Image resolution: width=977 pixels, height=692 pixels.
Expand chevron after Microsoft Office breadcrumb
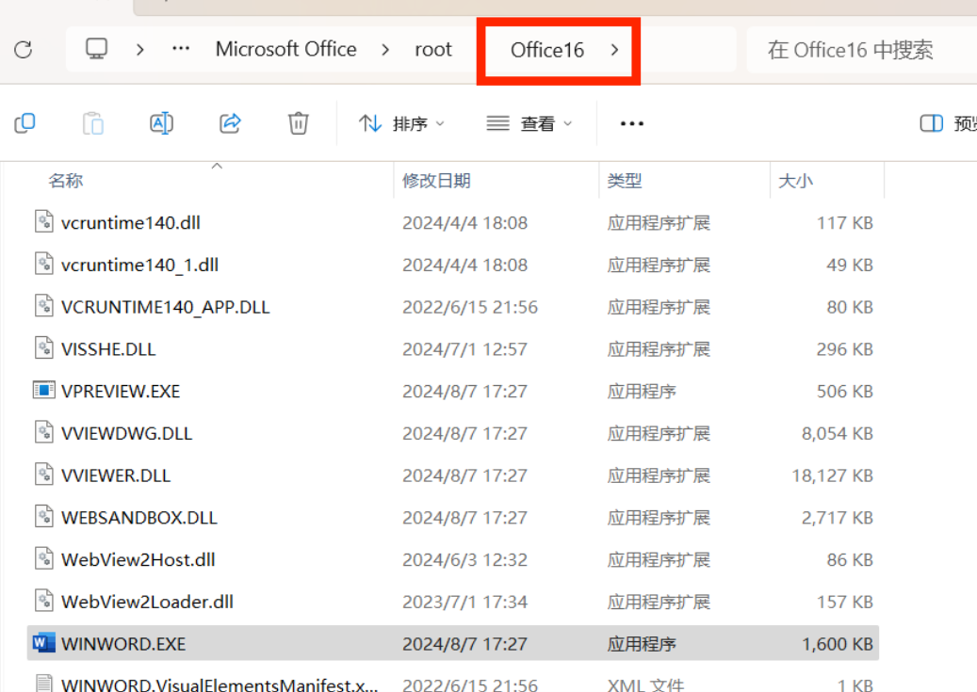coord(385,49)
